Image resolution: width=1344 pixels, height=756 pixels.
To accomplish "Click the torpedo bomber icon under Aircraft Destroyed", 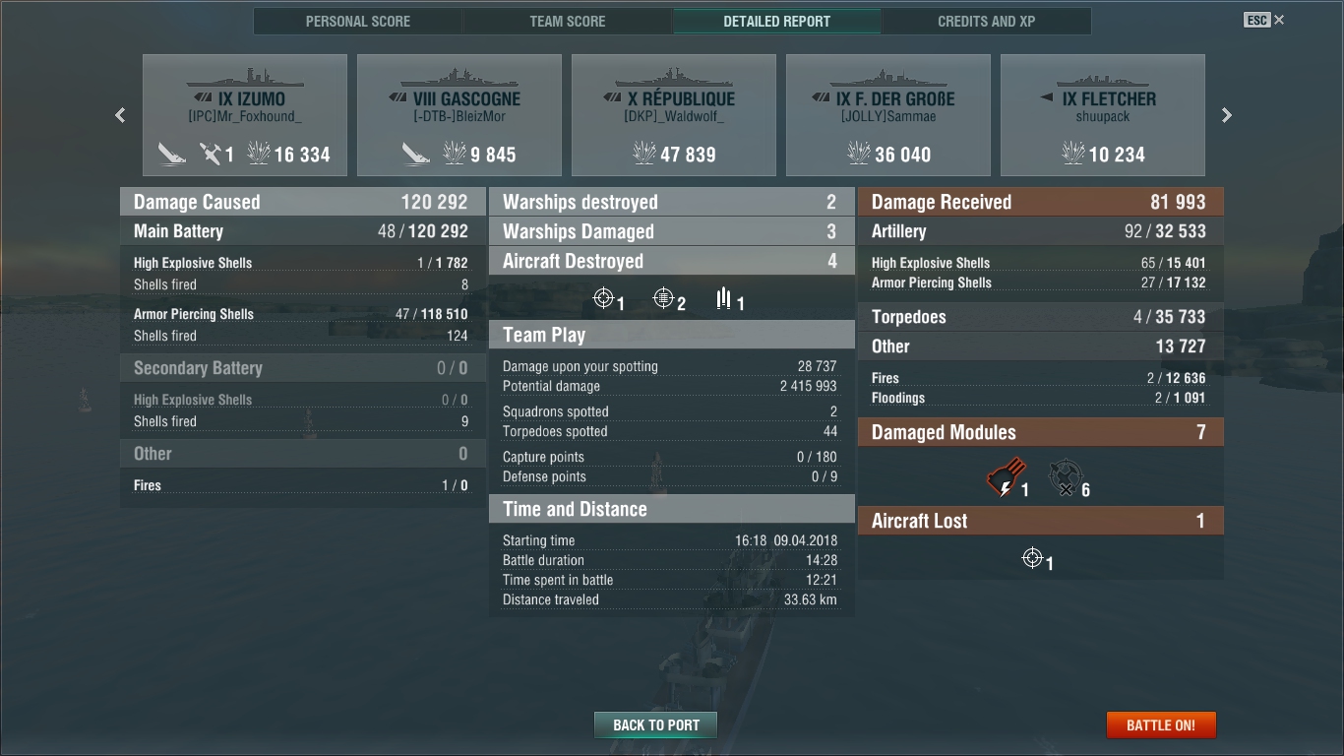I will pos(724,297).
